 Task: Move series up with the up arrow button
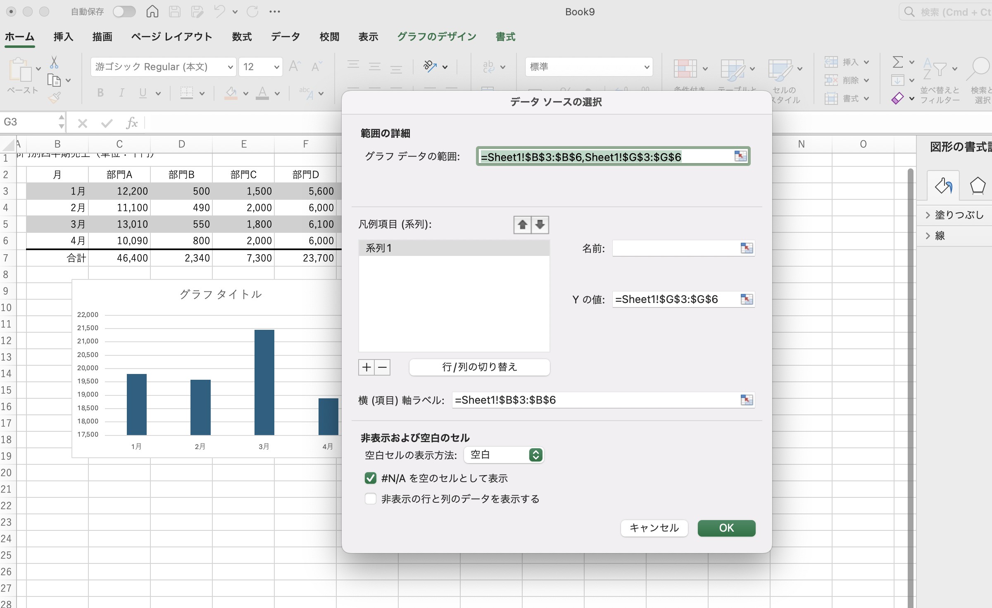(522, 225)
